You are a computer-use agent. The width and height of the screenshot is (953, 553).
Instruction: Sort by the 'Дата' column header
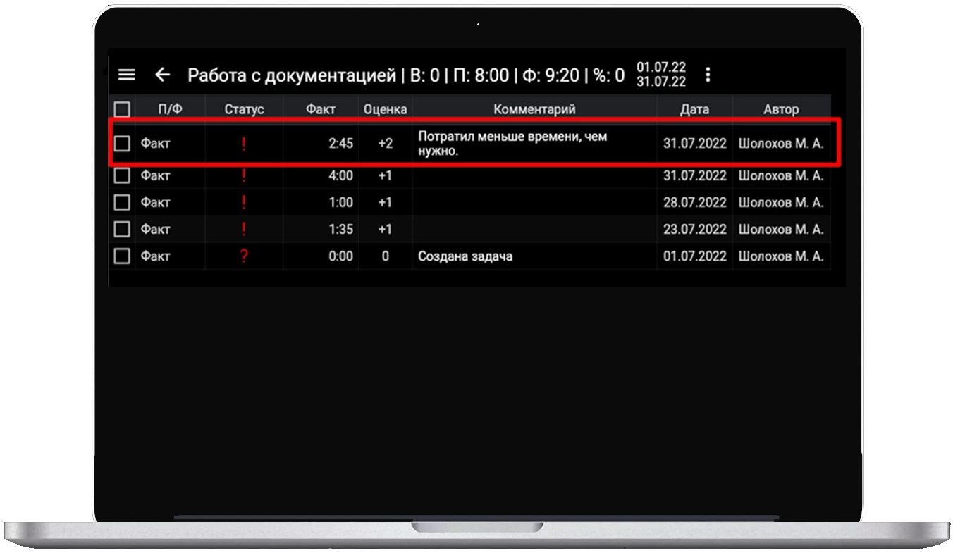[694, 109]
